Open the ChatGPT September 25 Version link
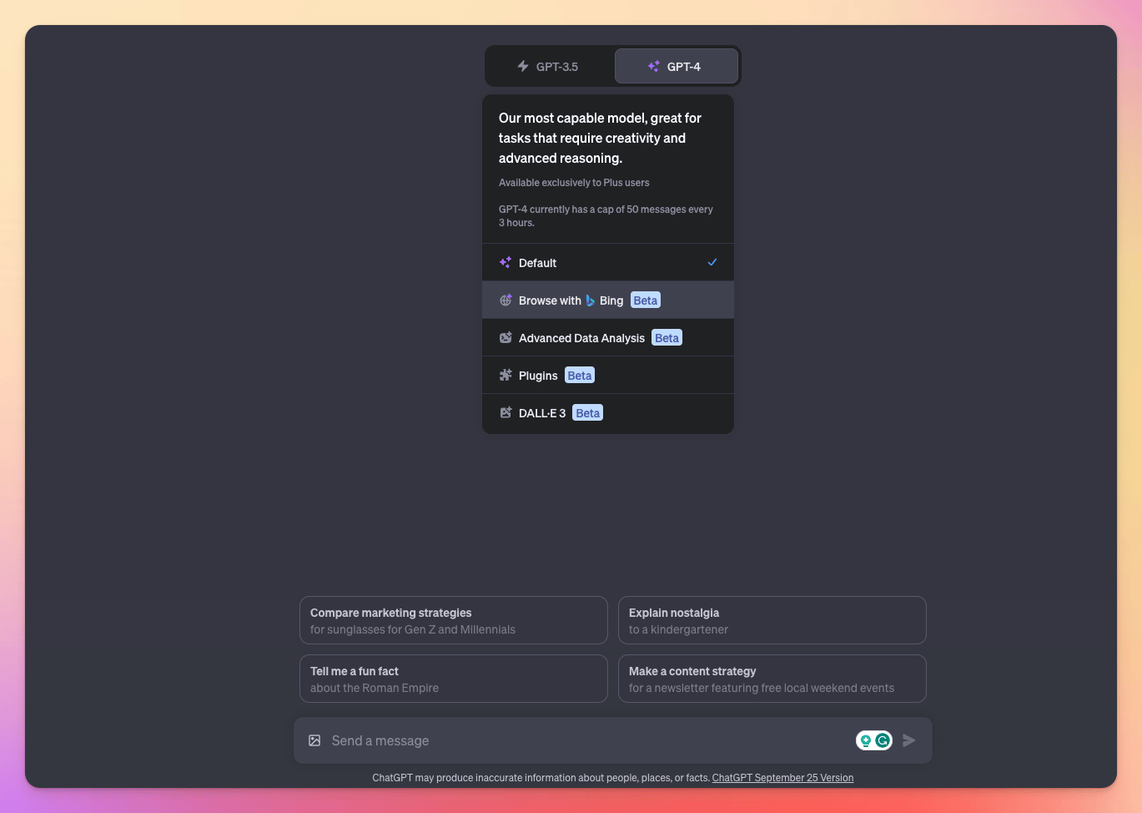This screenshot has height=813, width=1142. coord(782,778)
